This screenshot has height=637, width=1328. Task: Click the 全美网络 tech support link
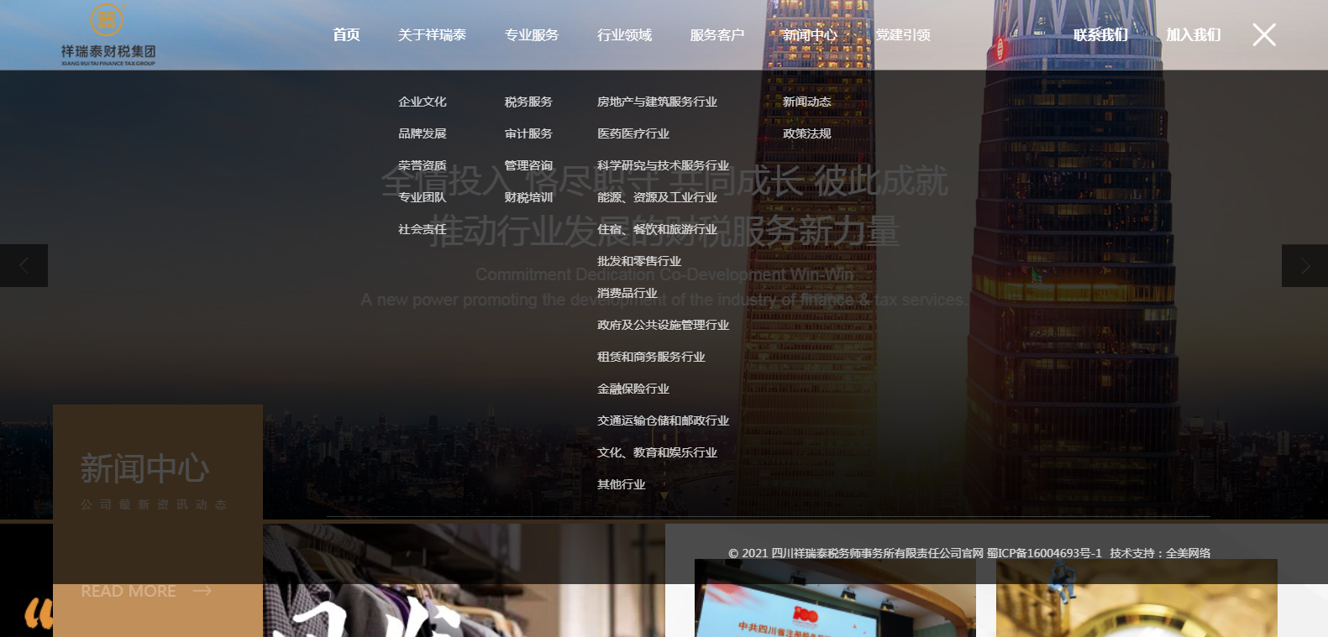1188,553
